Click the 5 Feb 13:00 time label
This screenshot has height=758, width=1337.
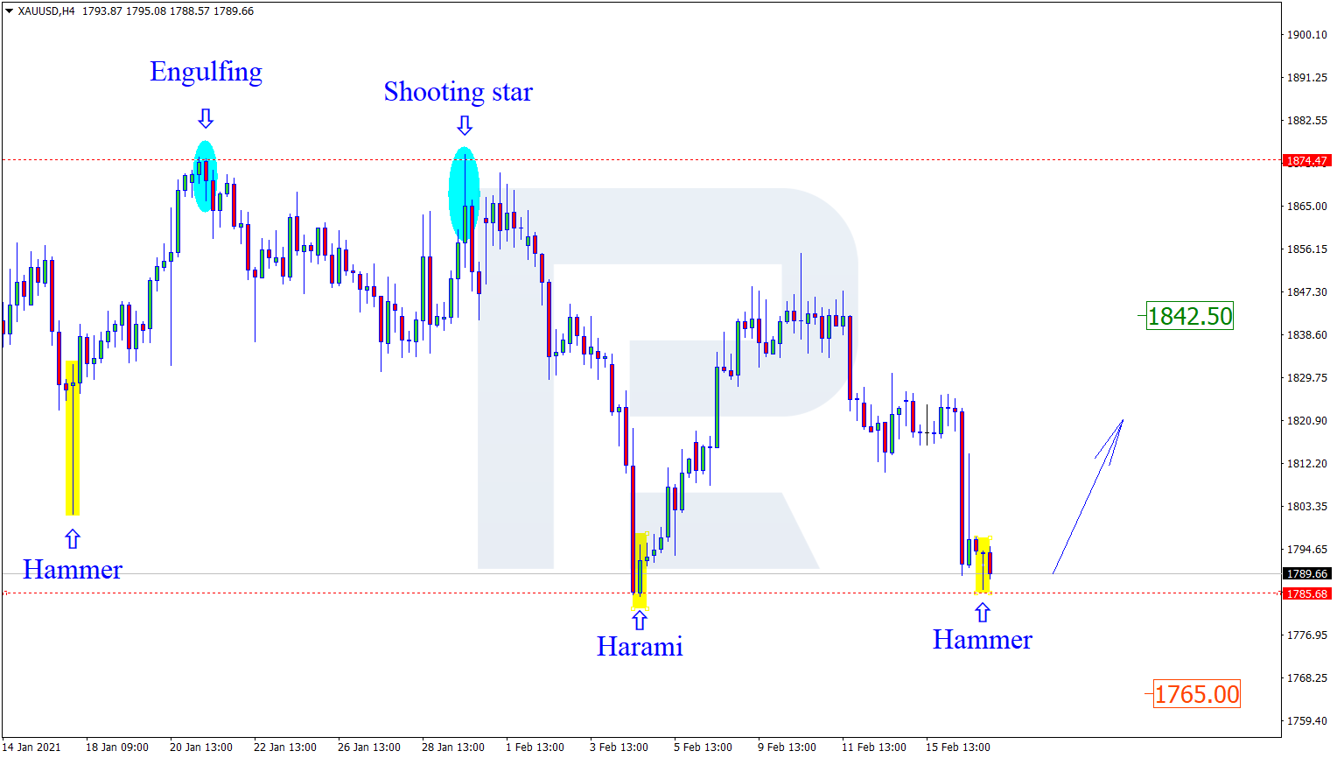(x=703, y=747)
